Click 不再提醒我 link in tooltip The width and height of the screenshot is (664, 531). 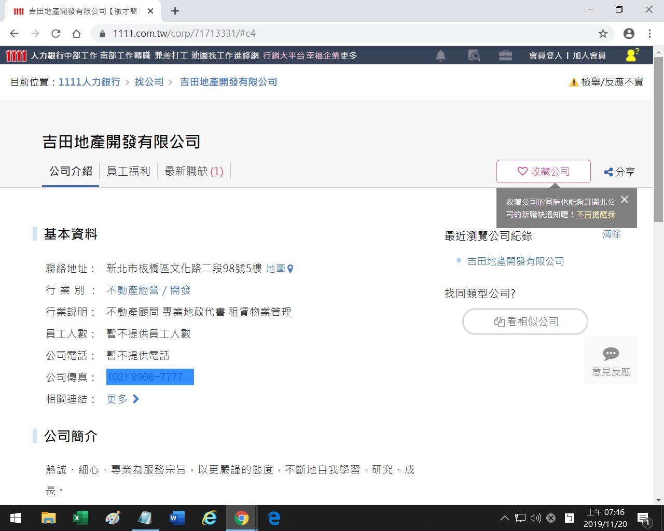click(596, 215)
